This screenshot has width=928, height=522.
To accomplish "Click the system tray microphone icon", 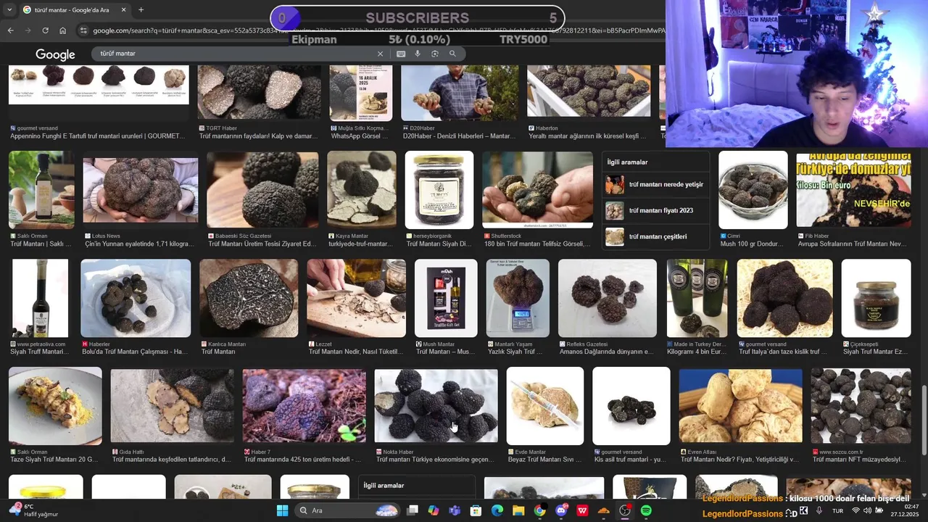I will 819,510.
